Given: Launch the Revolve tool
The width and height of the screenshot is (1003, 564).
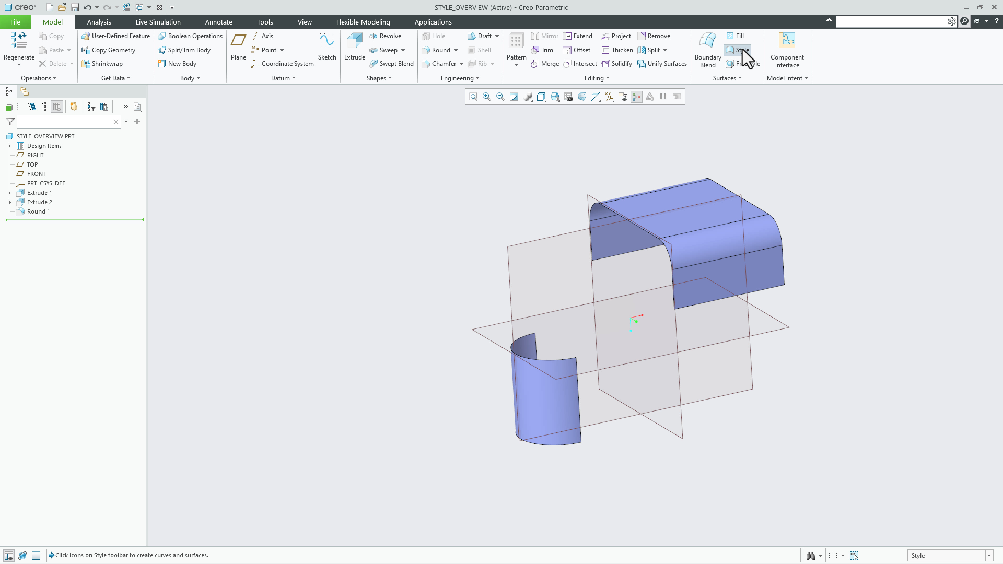Looking at the screenshot, I should (385, 36).
